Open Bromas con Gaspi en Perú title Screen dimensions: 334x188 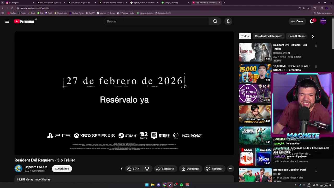(289, 170)
